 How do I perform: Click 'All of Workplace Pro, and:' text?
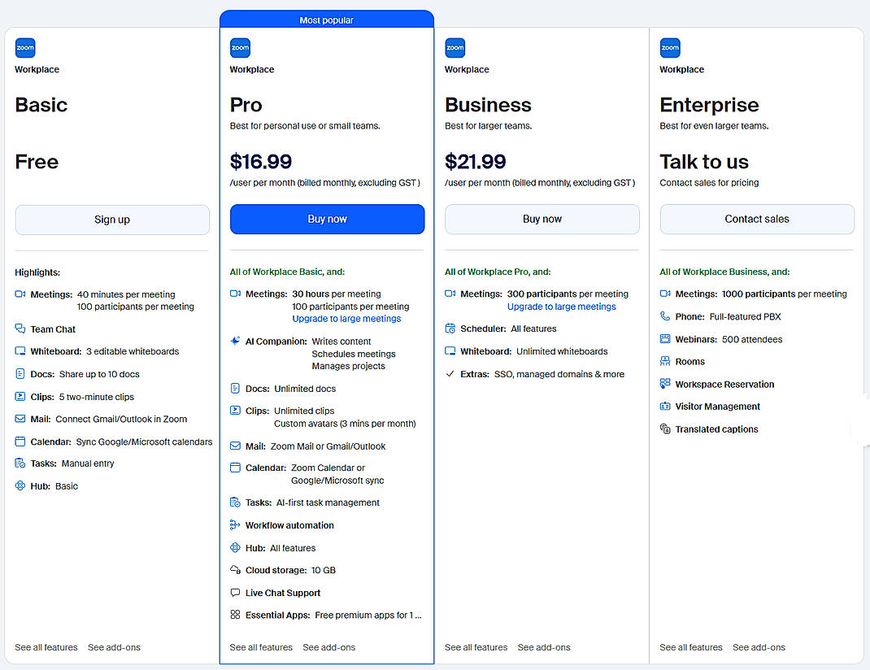[x=498, y=272]
